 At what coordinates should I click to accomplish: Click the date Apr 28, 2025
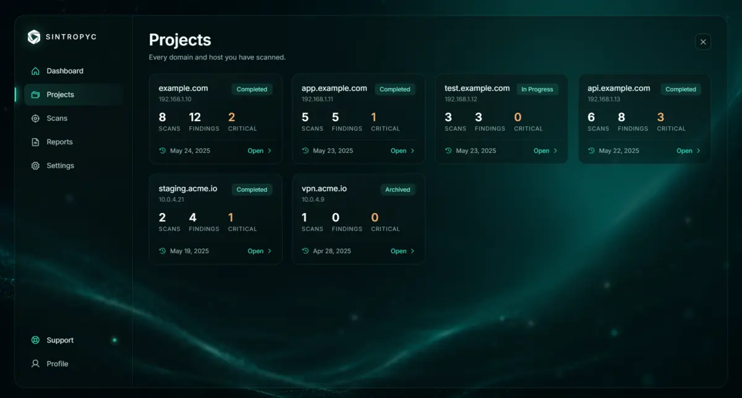332,251
